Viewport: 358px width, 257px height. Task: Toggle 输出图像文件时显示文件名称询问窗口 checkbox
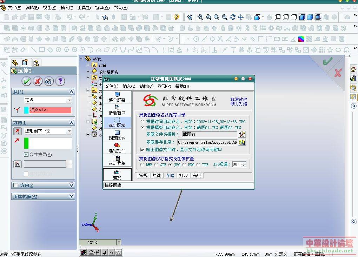coord(142,150)
